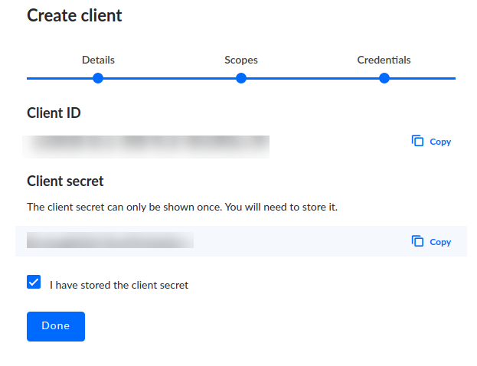Click the Credentials step dot on the progress bar
Screen dimensions: 477x366
tap(384, 78)
